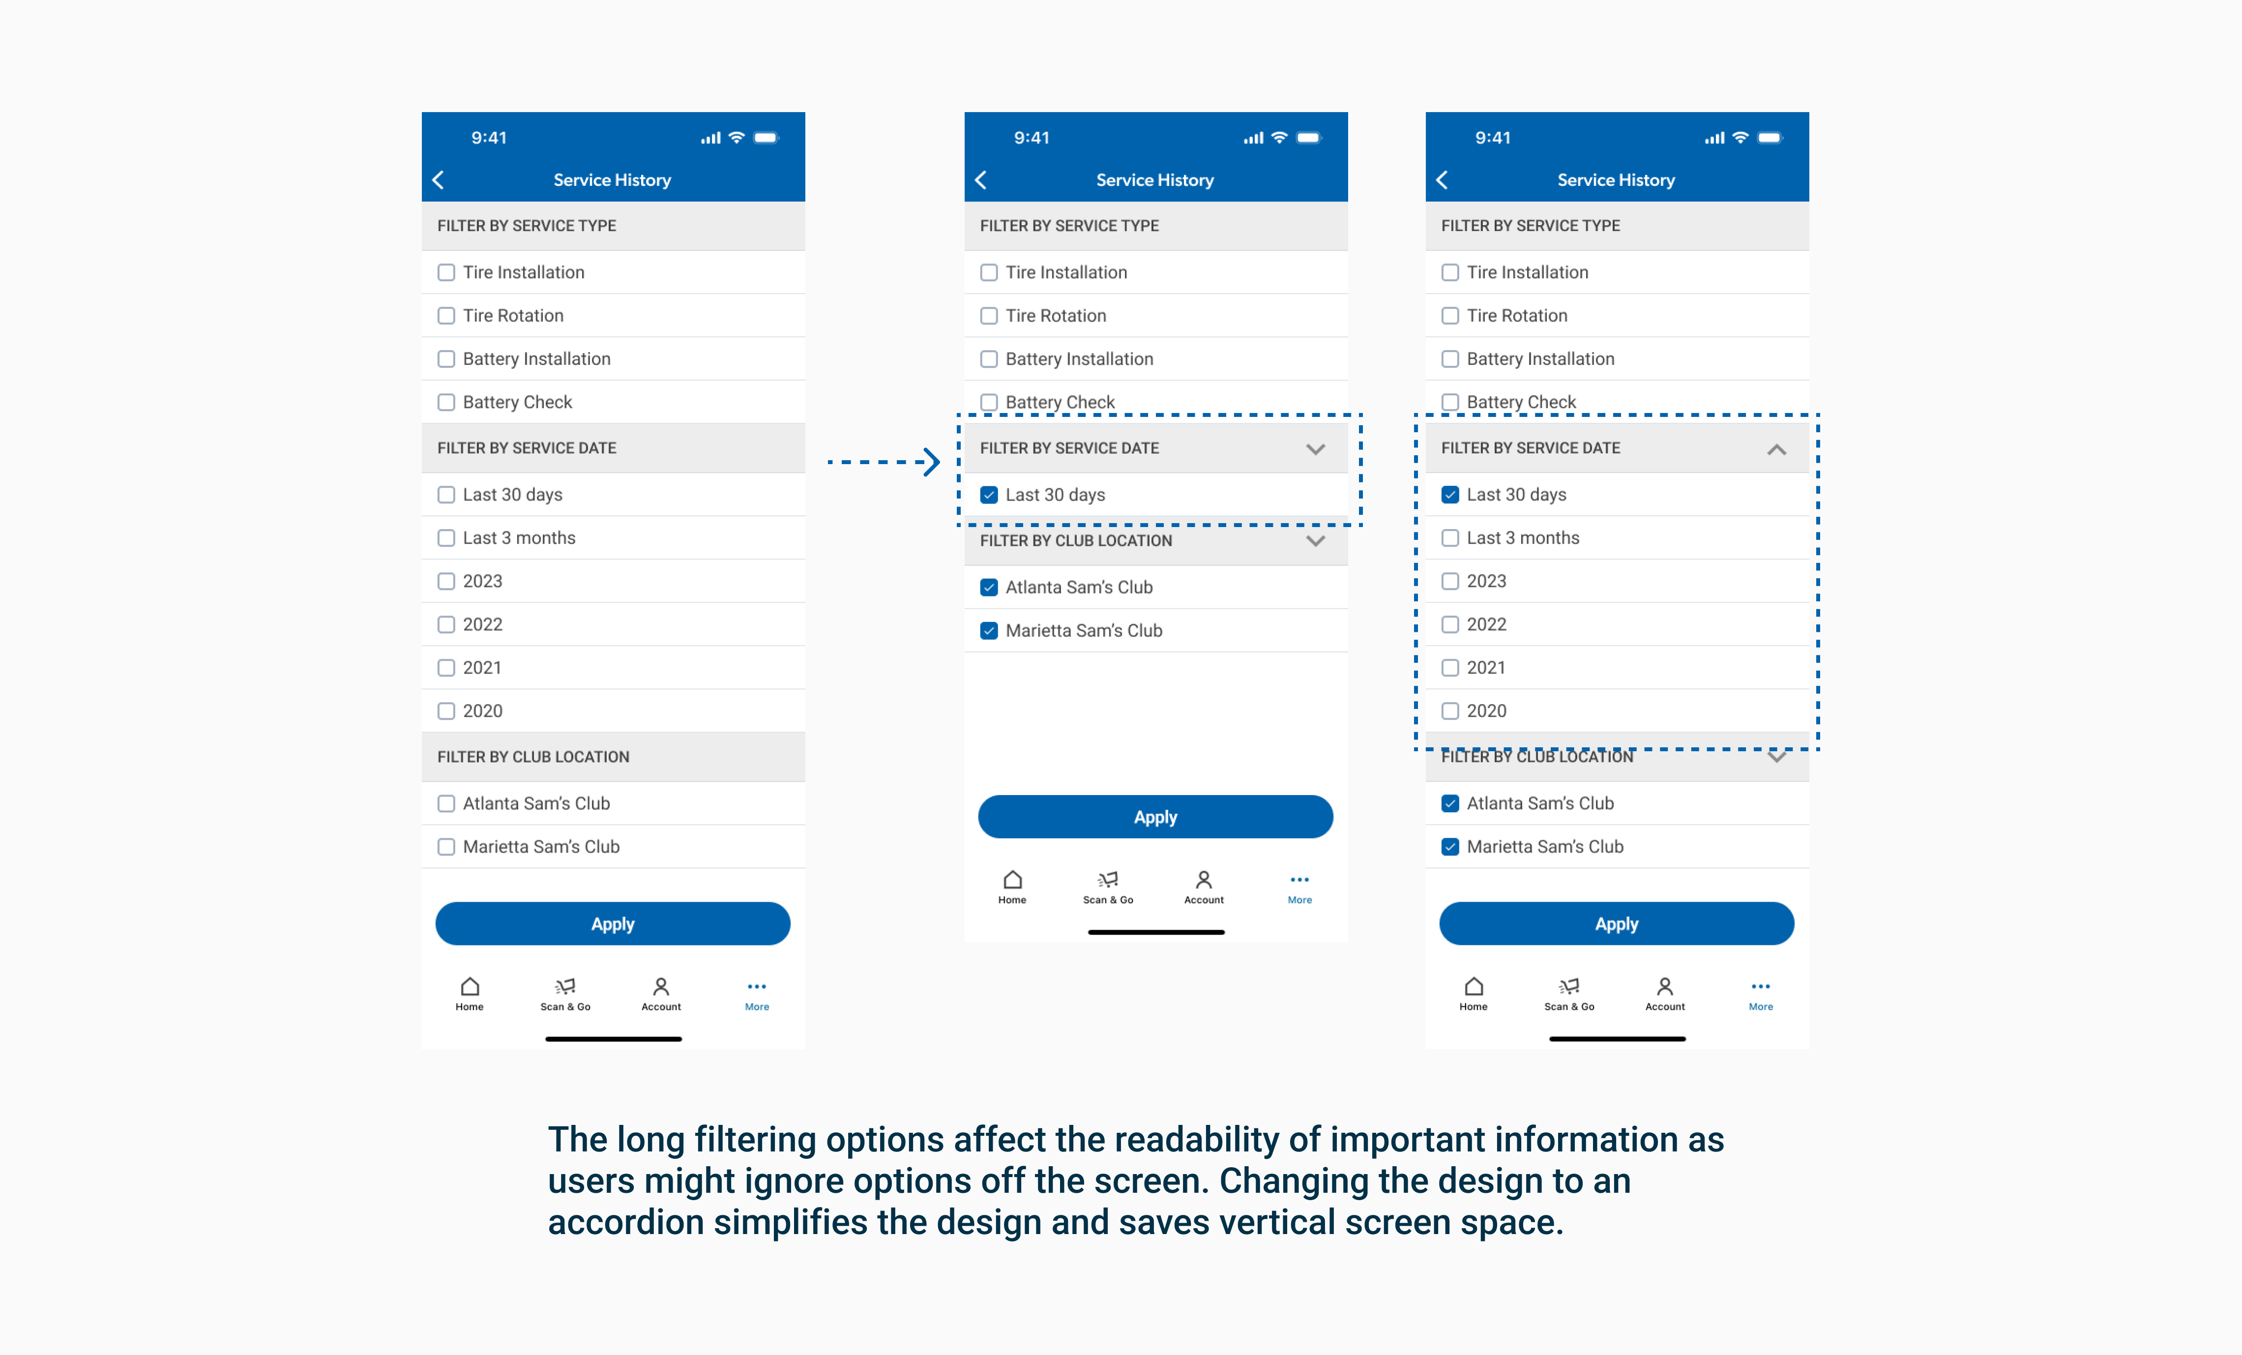Tap the battery icon on right phone
The height and width of the screenshot is (1355, 2242).
tap(1770, 137)
